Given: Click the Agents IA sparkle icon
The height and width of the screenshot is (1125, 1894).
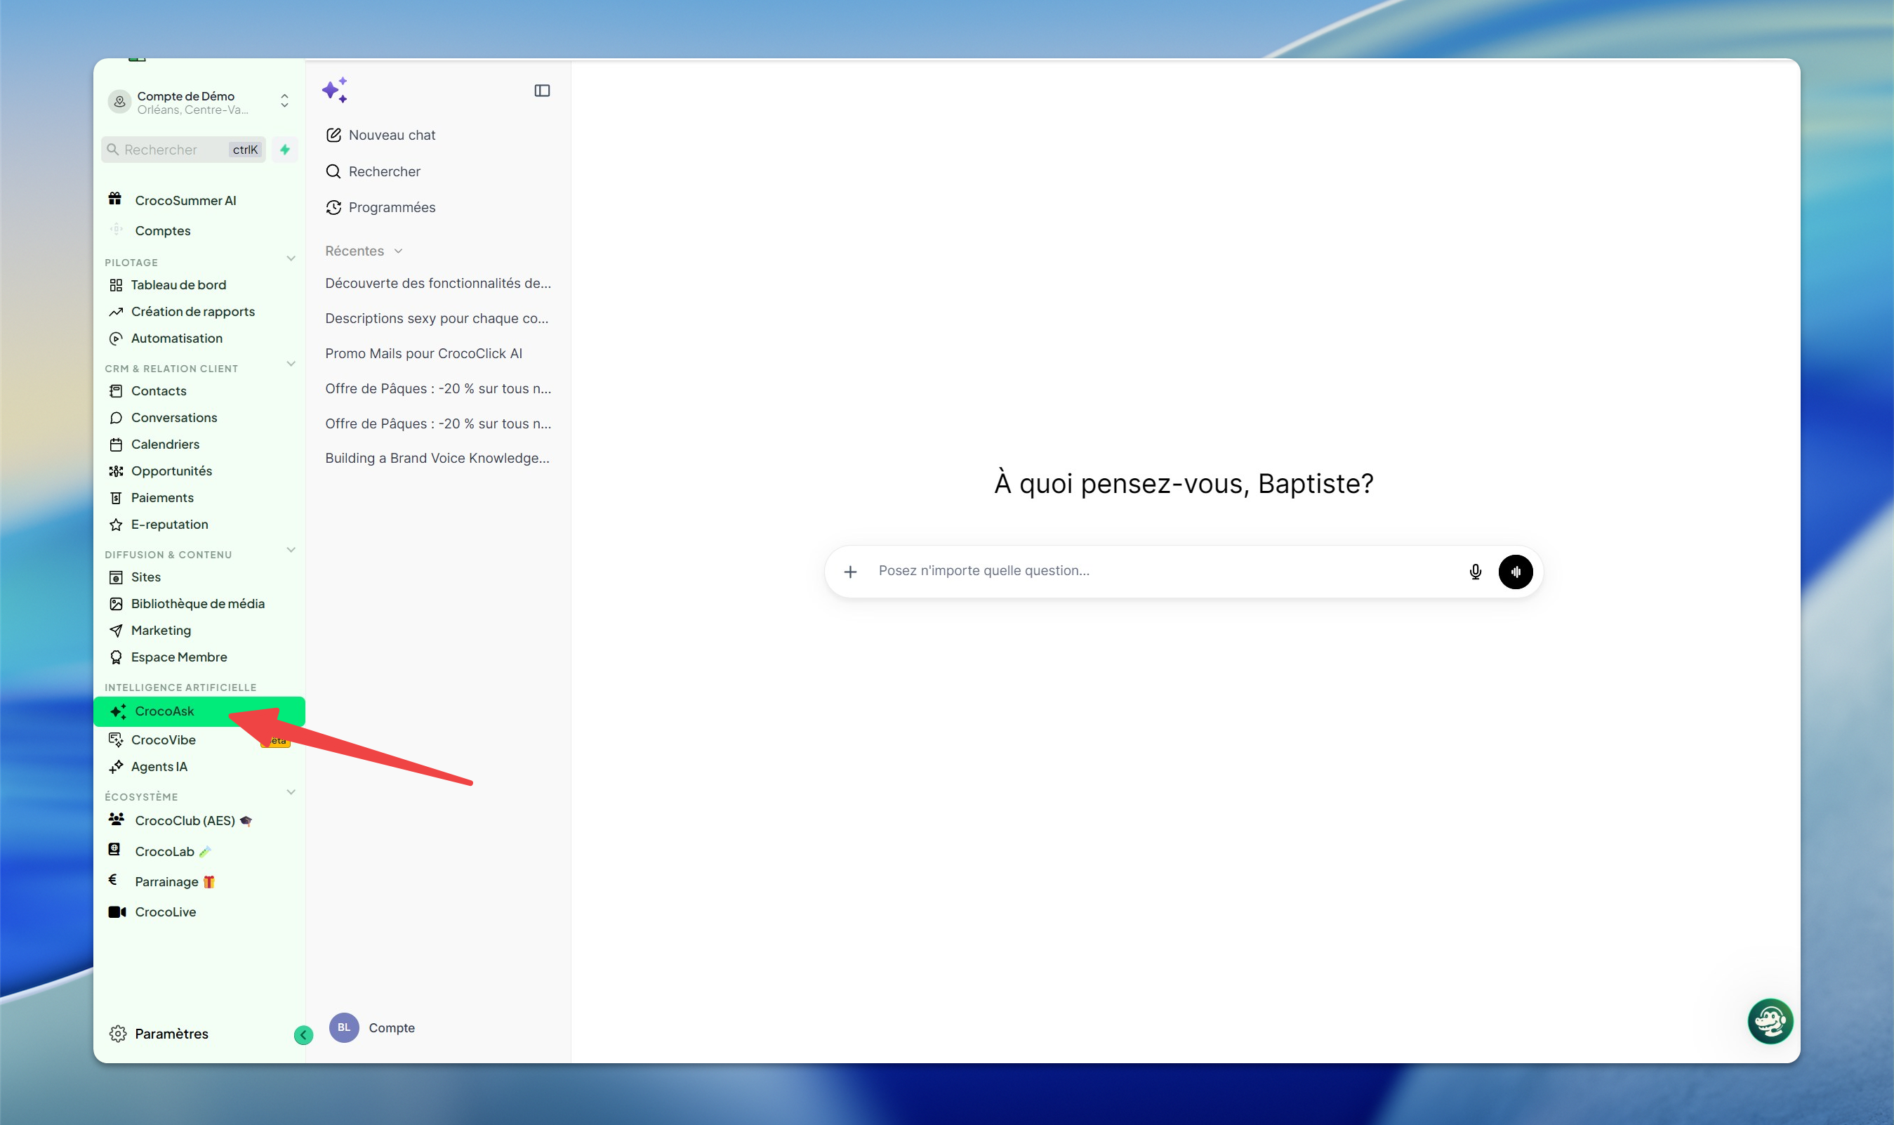Looking at the screenshot, I should point(116,766).
